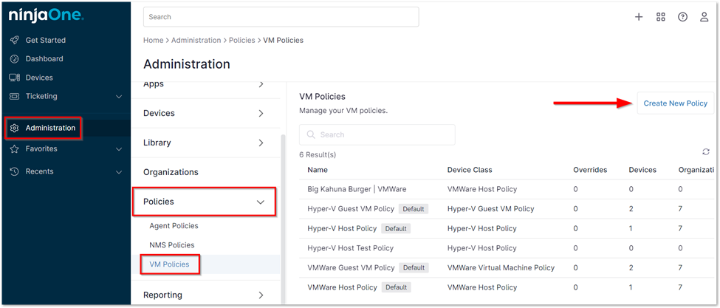
Task: Open Hyper-V Guest VM Policy row
Action: 351,209
